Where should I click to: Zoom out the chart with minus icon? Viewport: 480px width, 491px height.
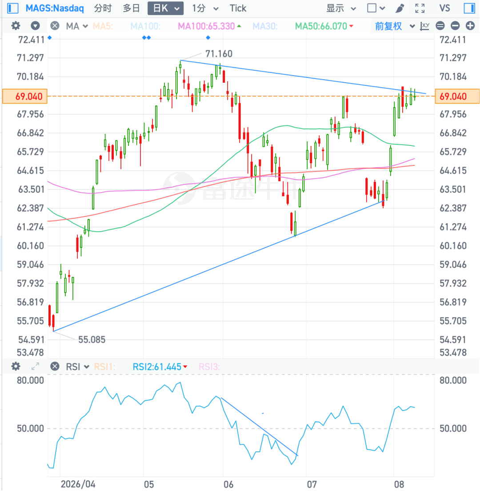pyautogui.click(x=455, y=26)
